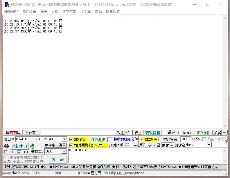
Task: Open the 多字符串 menu
Action: [69, 12]
